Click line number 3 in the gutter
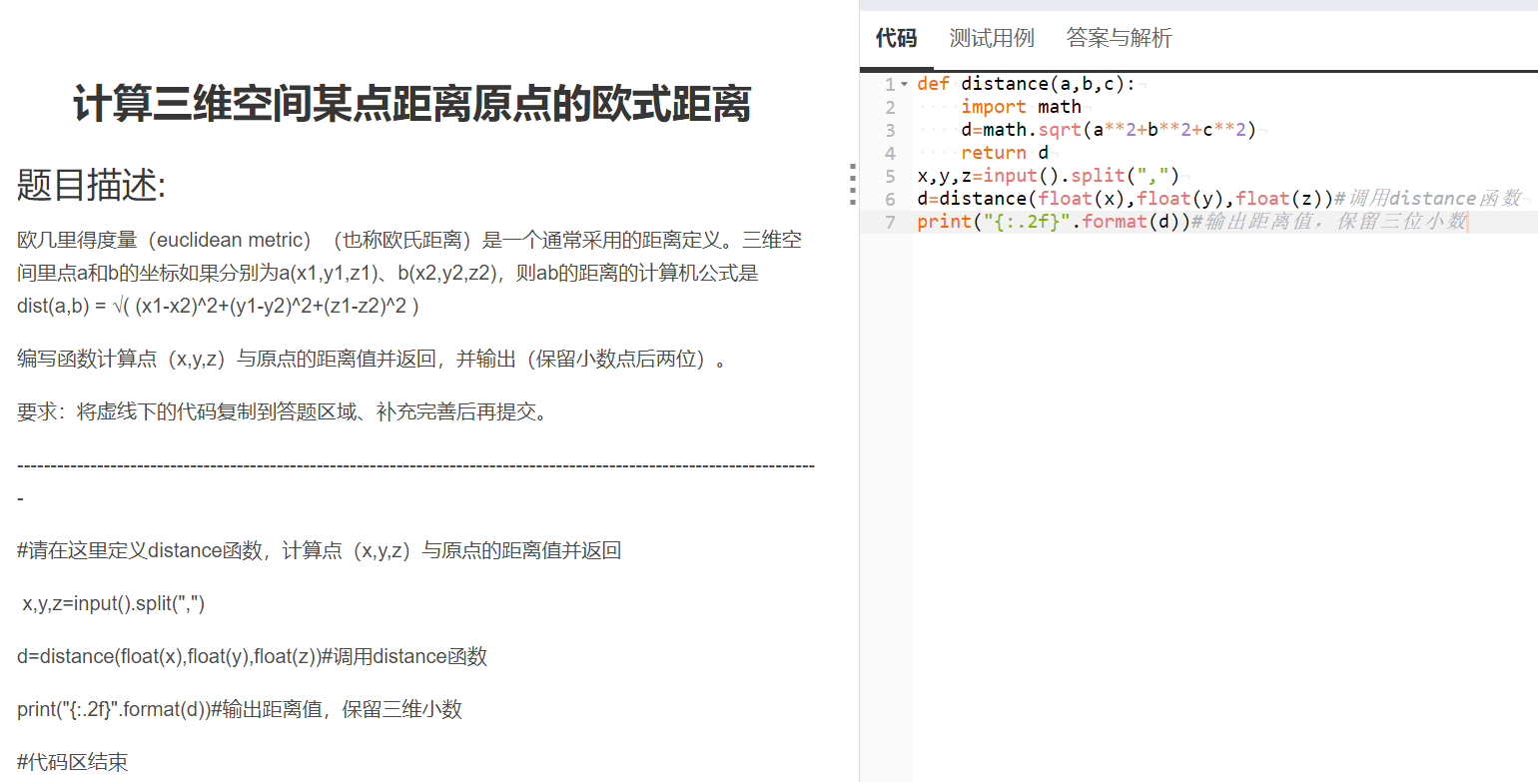Screen dimensions: 1538x782 (889, 130)
